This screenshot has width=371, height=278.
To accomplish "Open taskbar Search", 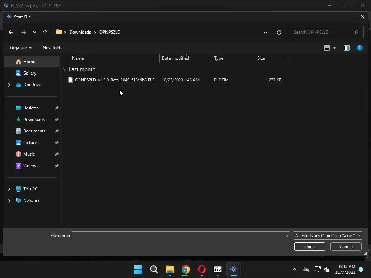I will (x=154, y=269).
